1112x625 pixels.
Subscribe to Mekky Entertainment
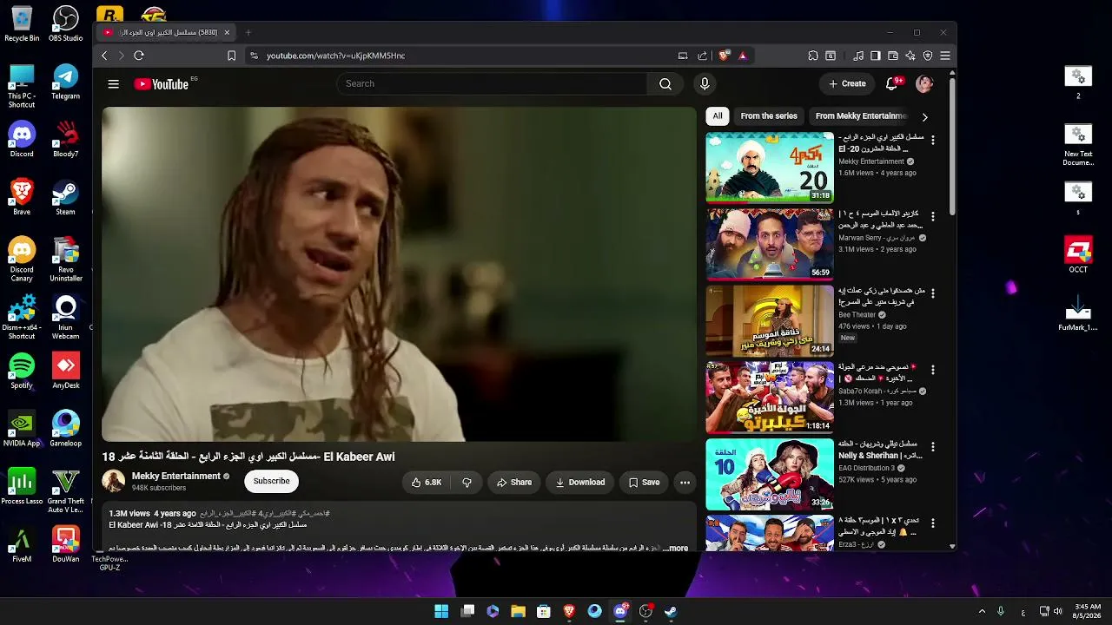coord(271,481)
